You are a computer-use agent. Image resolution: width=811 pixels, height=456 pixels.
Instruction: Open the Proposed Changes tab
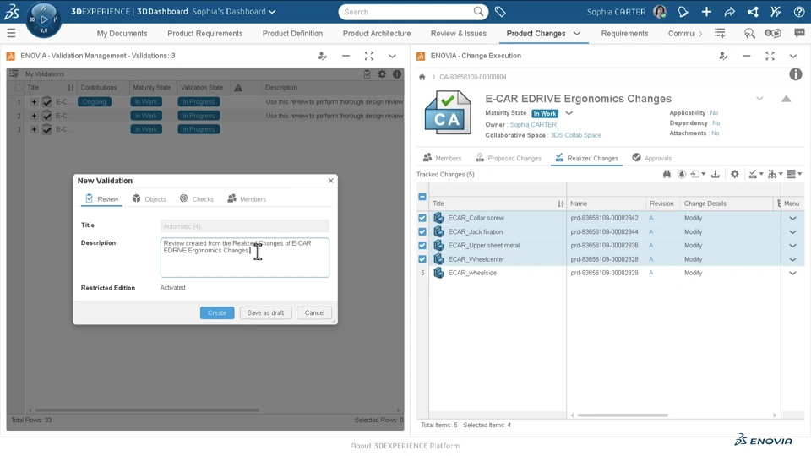509,158
